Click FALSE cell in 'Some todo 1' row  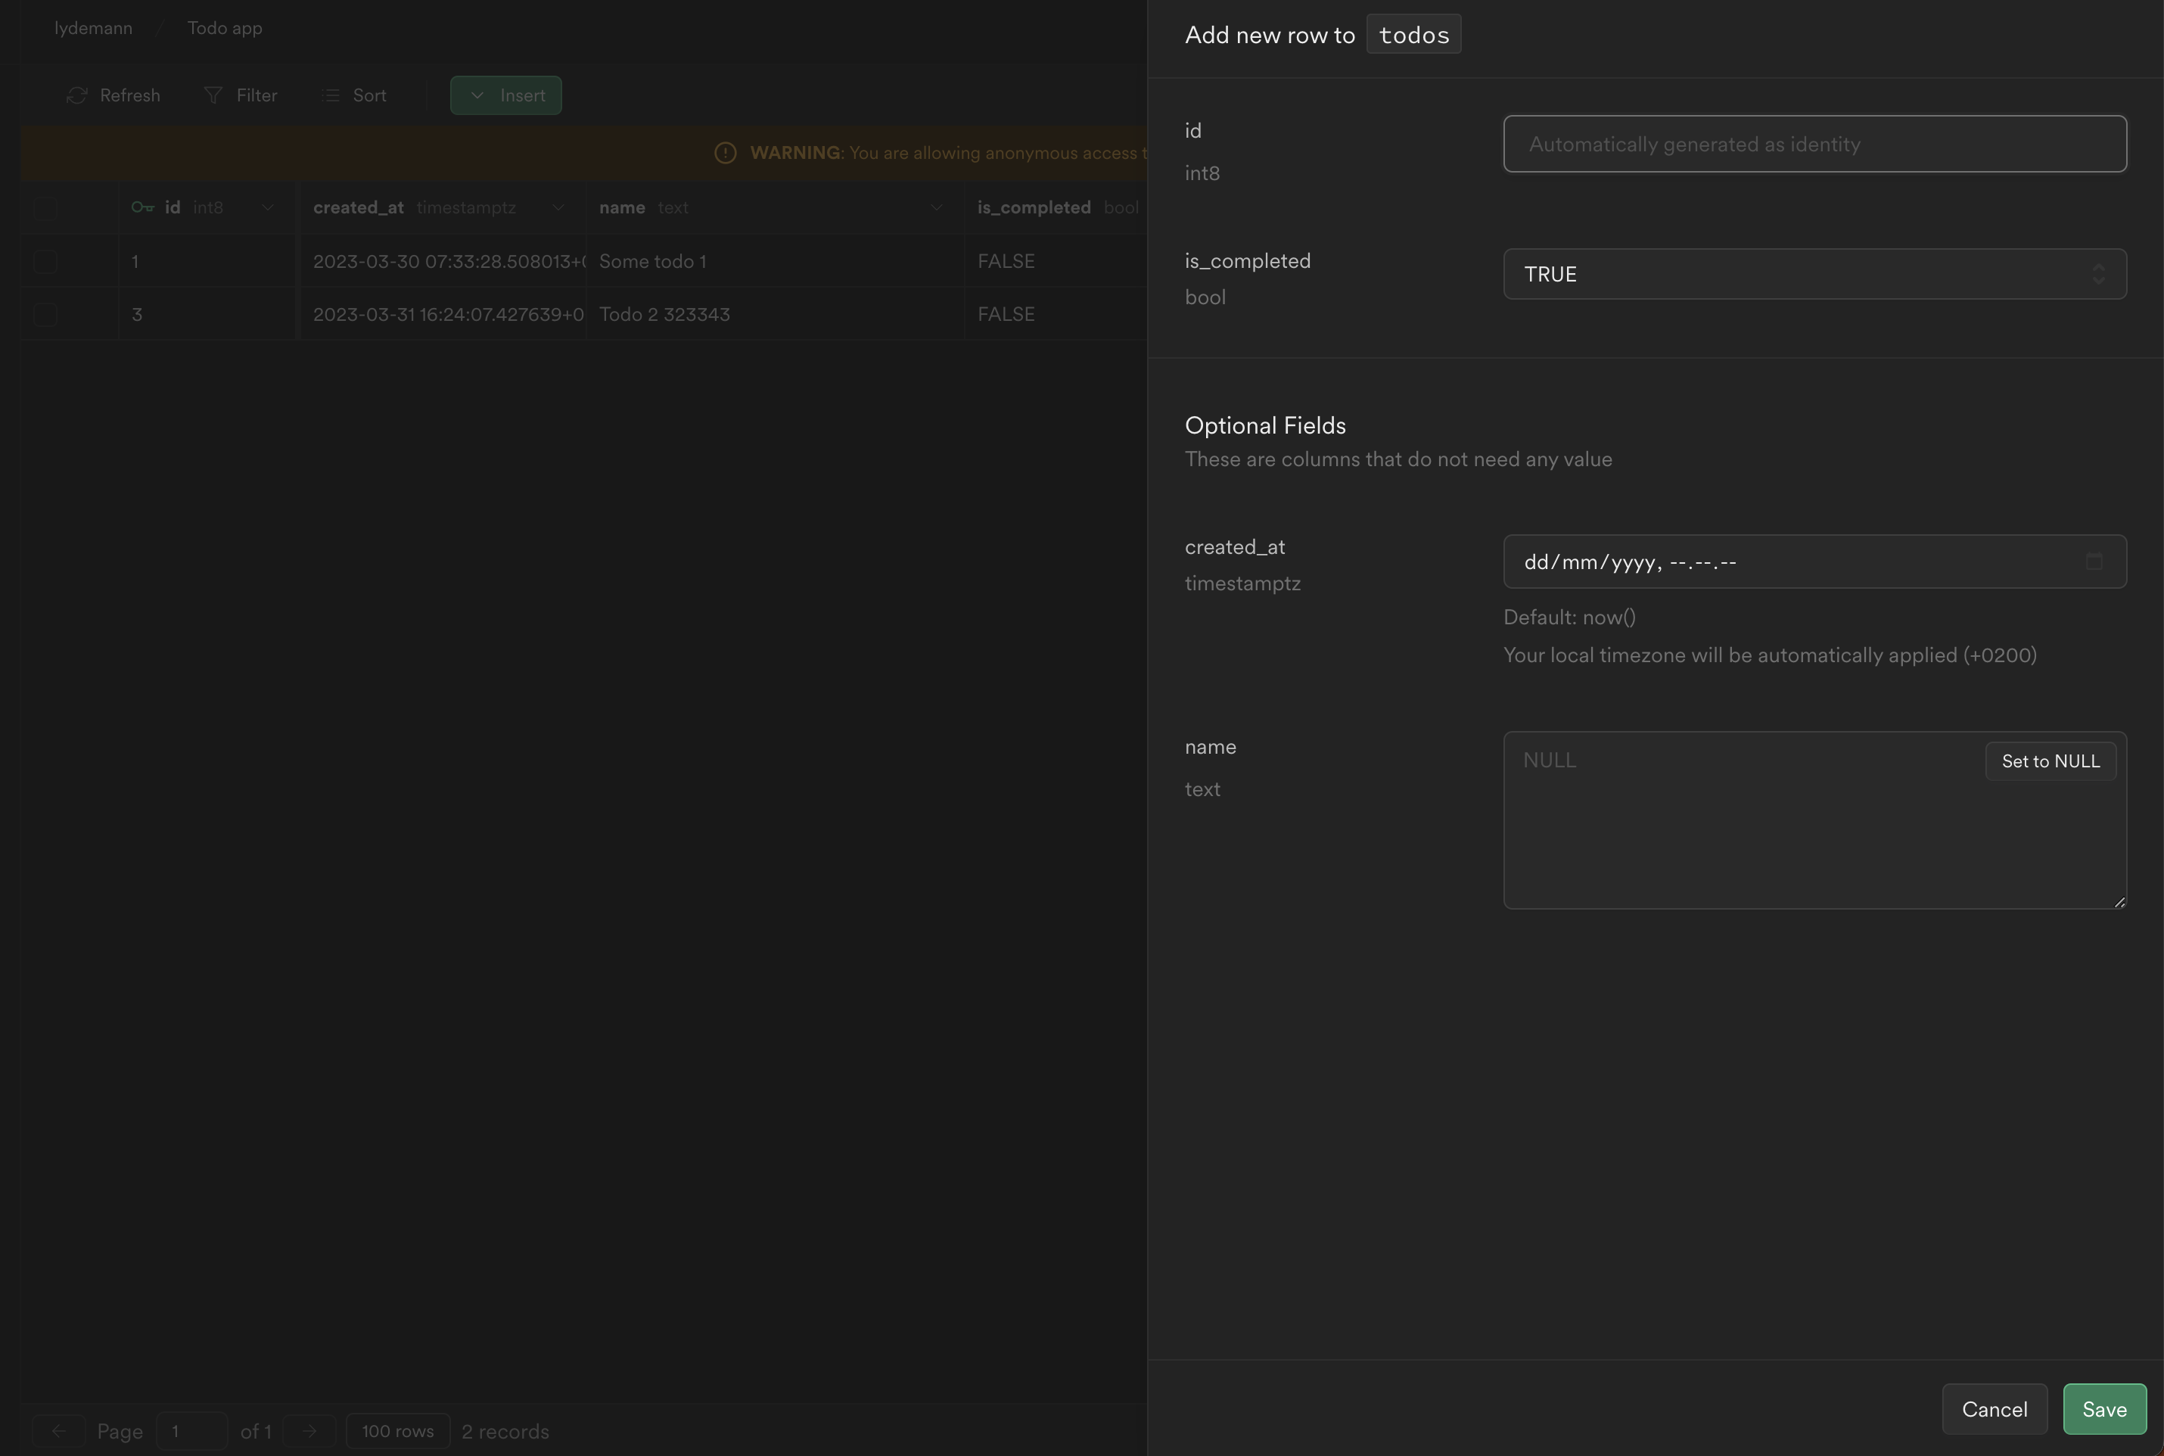(x=1056, y=261)
